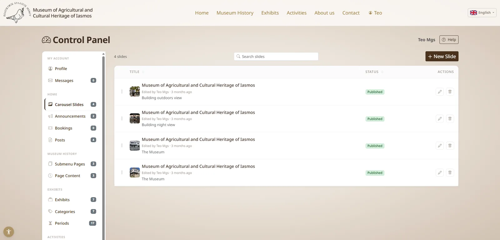Focus the Search slides field
Screen dimensions: 500x240
click(x=276, y=56)
